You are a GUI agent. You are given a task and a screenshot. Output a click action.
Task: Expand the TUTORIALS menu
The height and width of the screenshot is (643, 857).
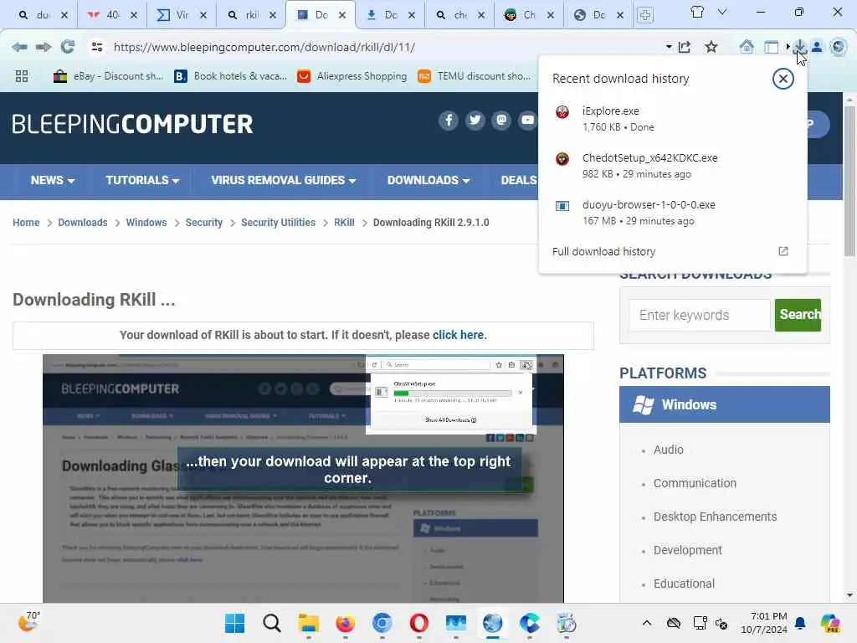pos(142,181)
